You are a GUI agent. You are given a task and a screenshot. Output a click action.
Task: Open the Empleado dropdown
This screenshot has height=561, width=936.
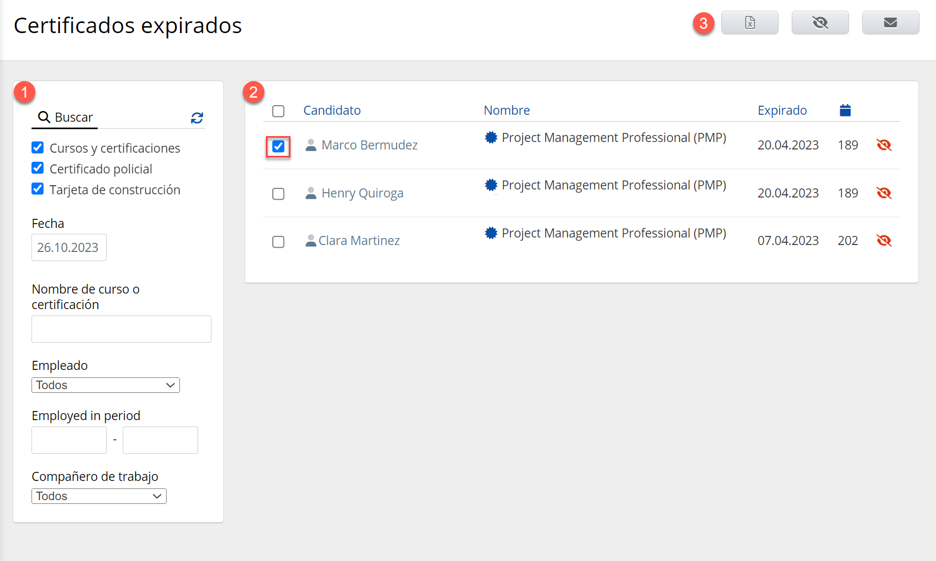(x=106, y=385)
